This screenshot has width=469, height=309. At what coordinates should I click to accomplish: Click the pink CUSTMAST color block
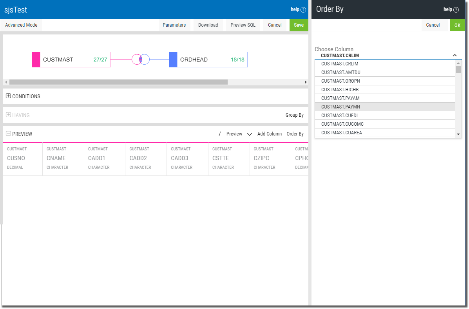(x=36, y=60)
